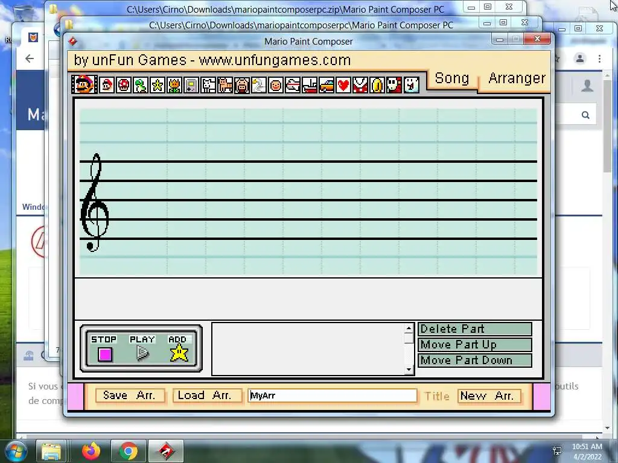Click the large Mario film-frame icon

(x=84, y=84)
